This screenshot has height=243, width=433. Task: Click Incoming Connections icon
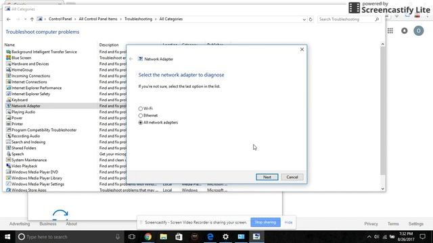point(9,76)
